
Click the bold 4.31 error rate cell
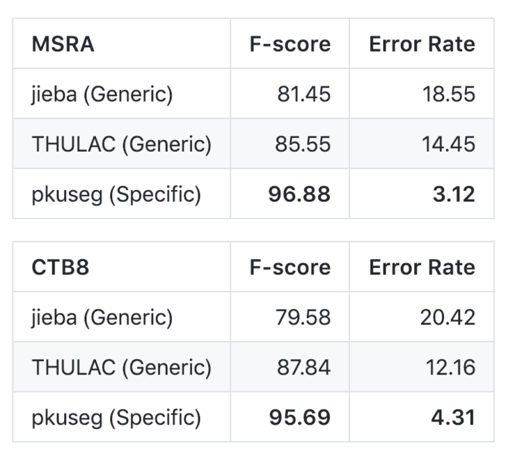(x=453, y=418)
